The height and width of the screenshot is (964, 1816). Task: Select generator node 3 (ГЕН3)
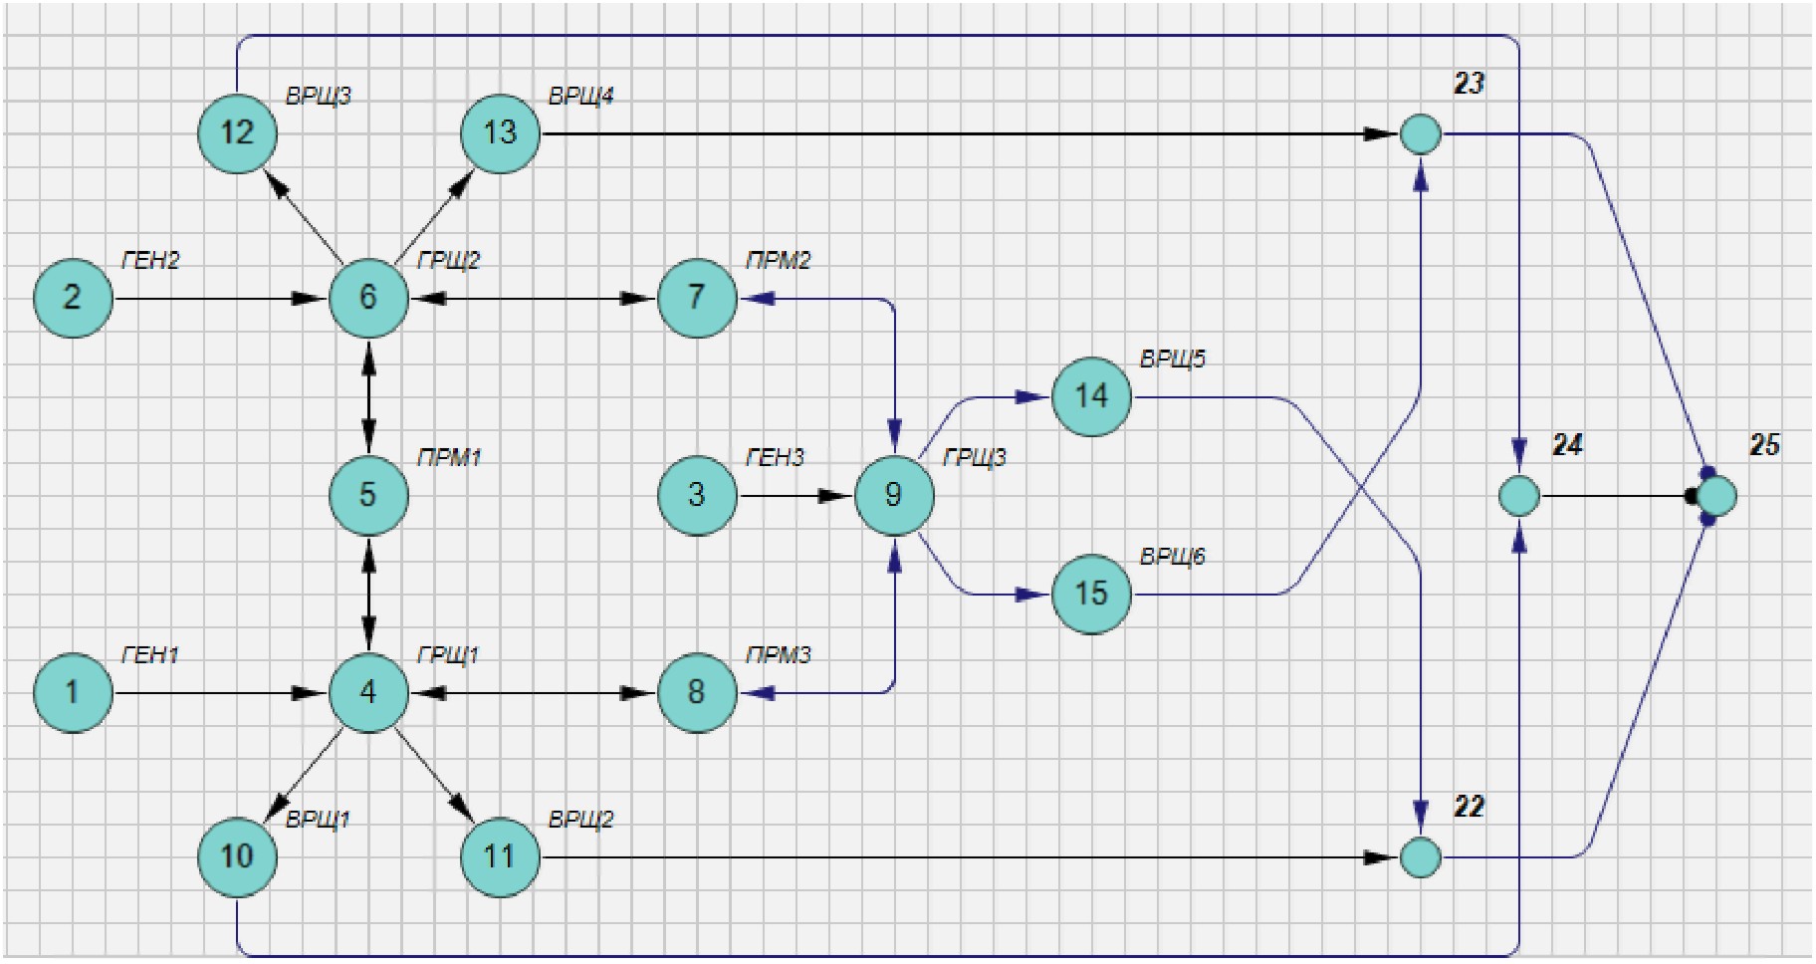[697, 495]
